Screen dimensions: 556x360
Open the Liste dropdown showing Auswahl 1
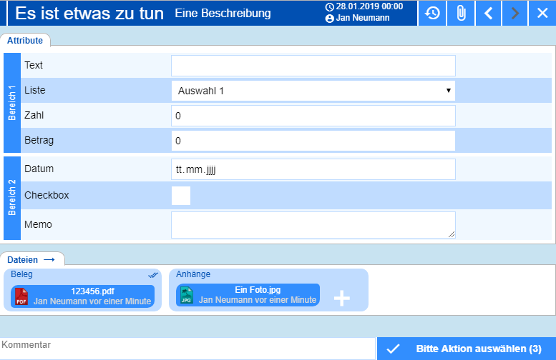313,91
